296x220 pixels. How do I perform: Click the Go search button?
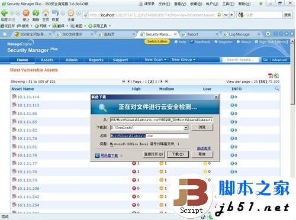tap(266, 60)
